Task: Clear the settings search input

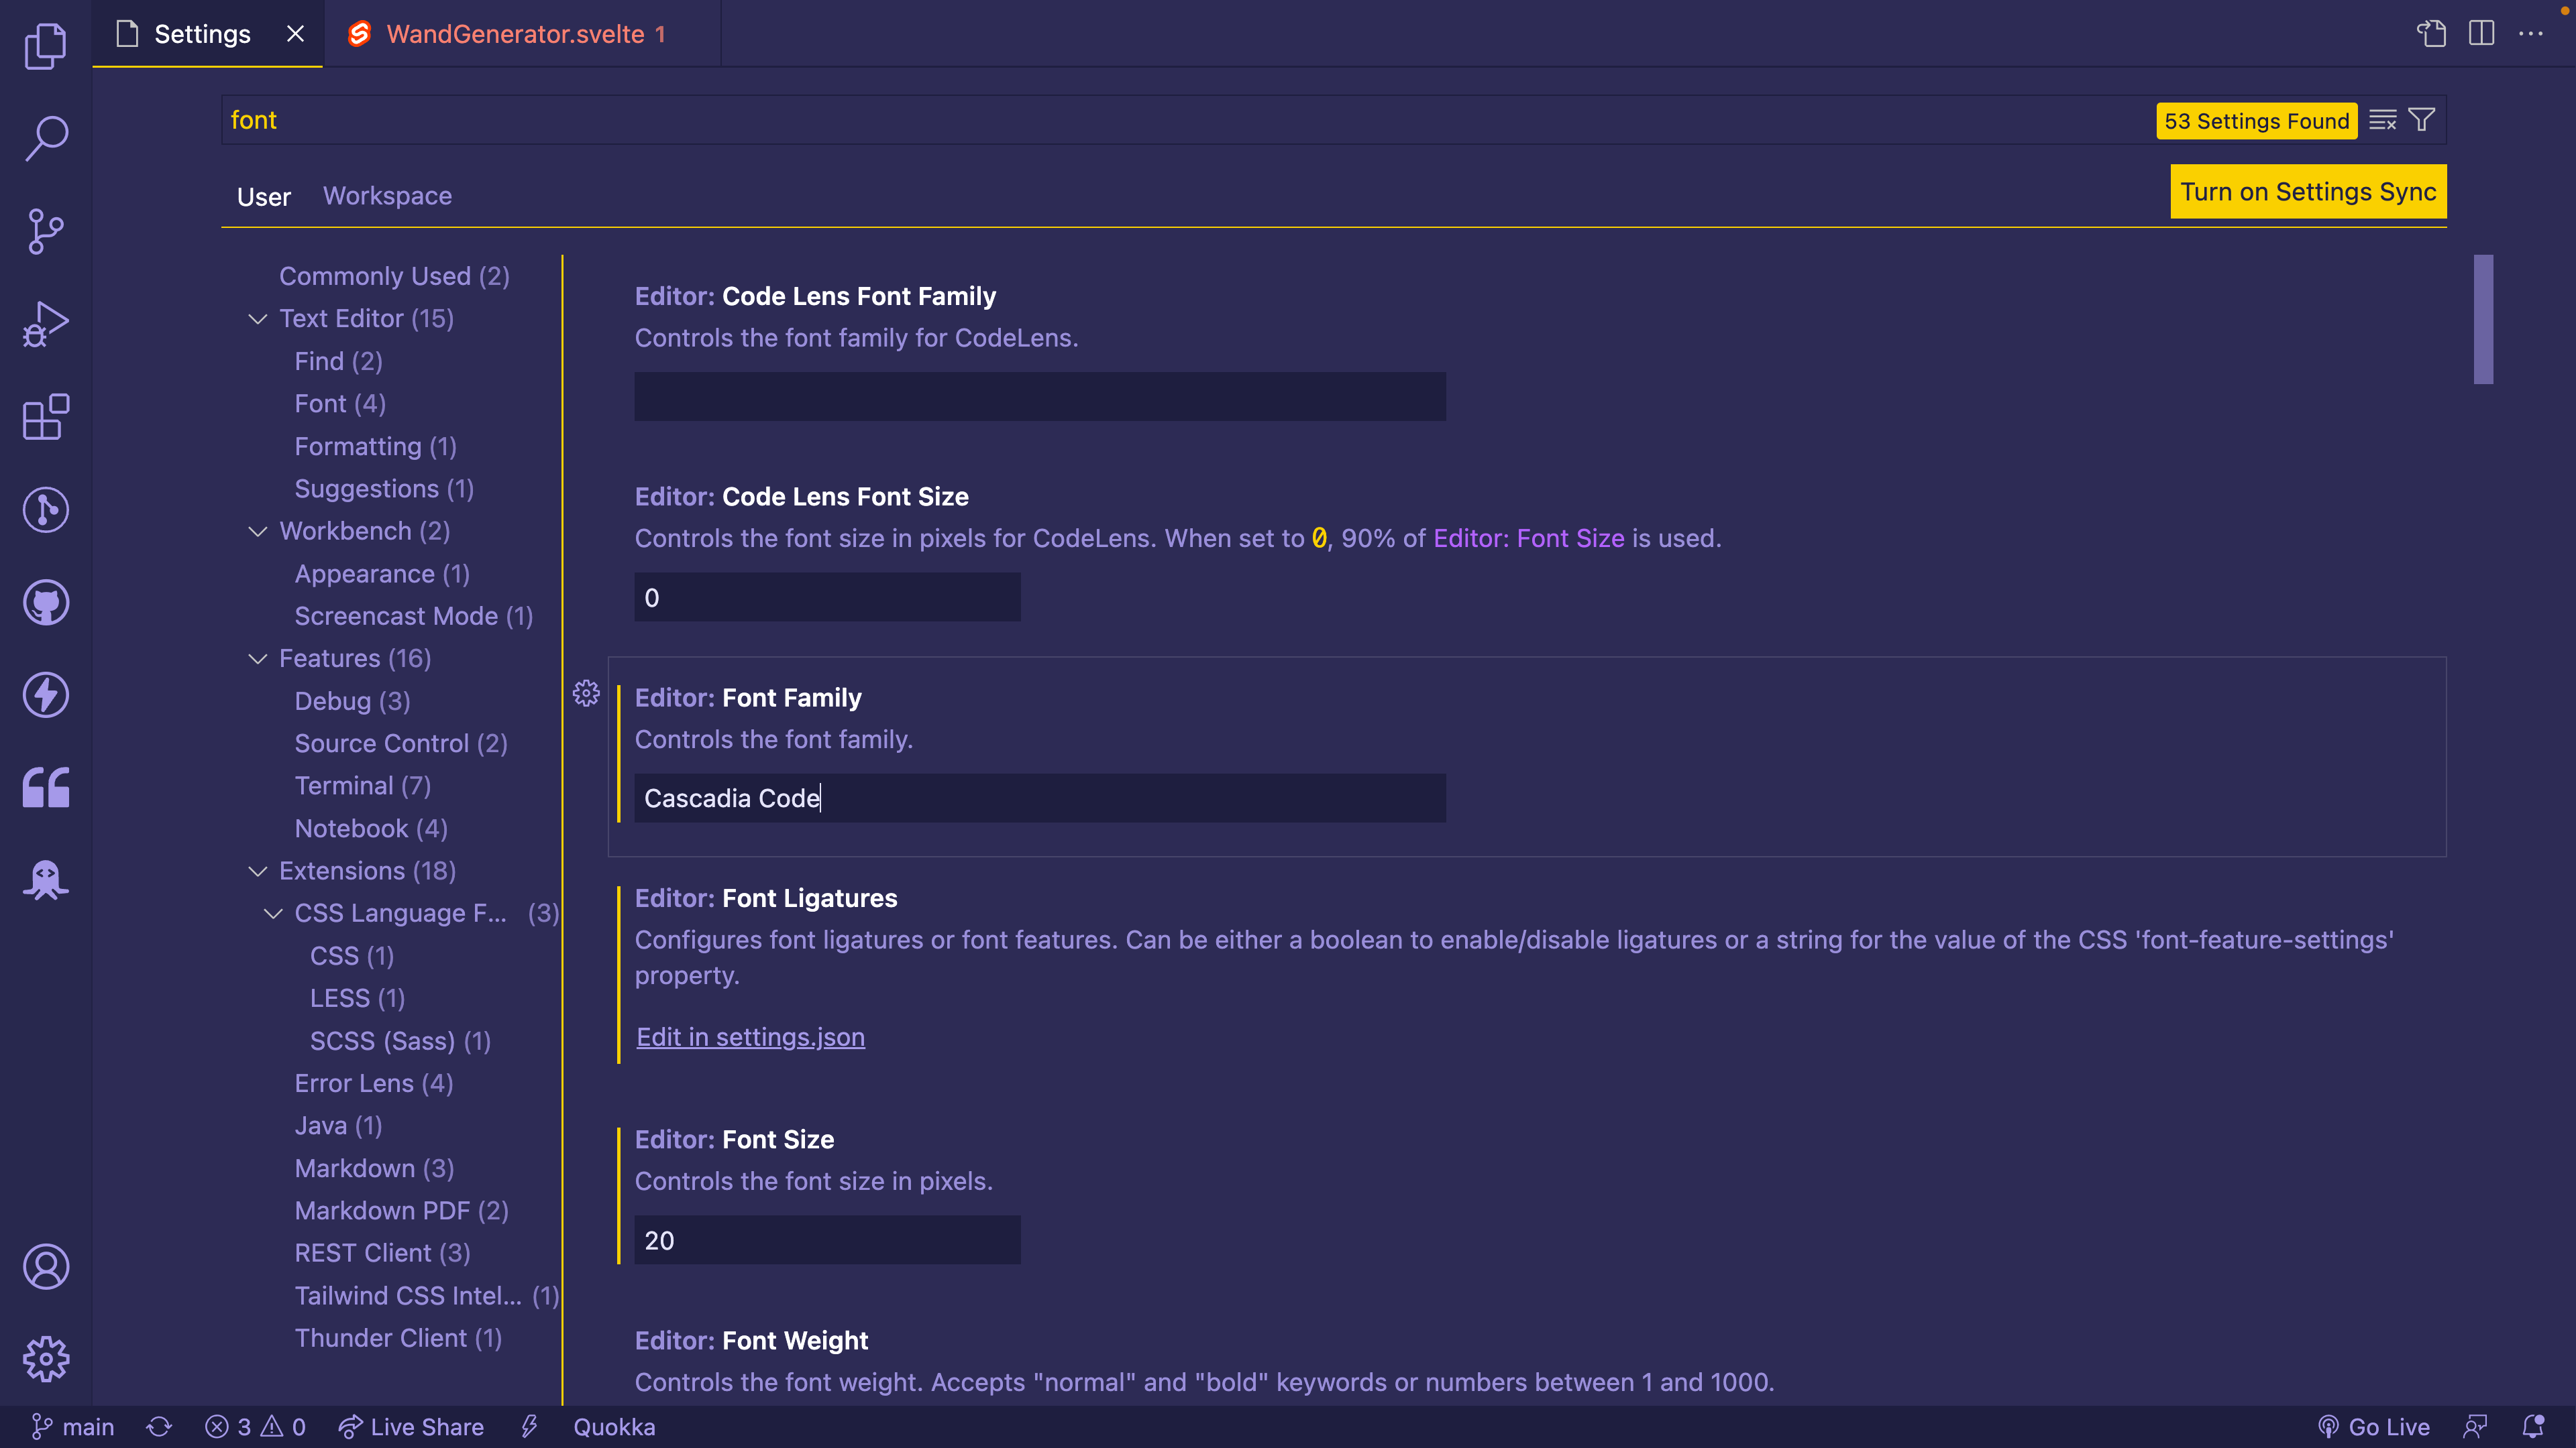Action: click(x=2383, y=121)
